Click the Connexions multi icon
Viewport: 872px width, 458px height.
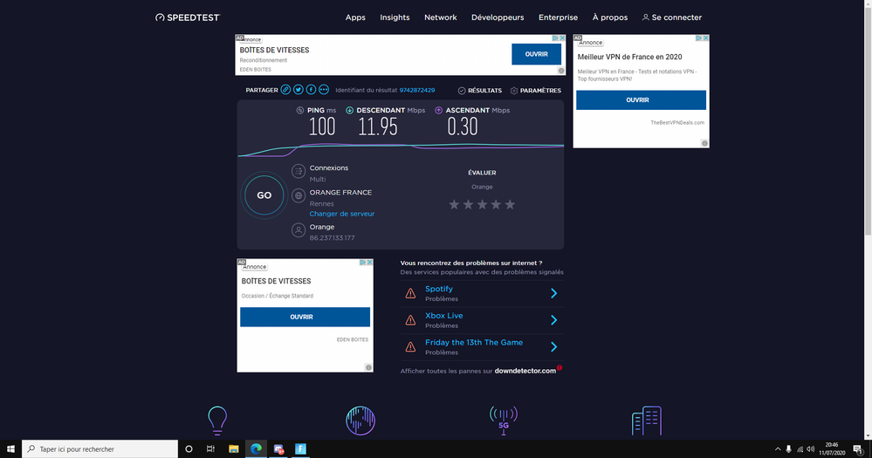299,171
